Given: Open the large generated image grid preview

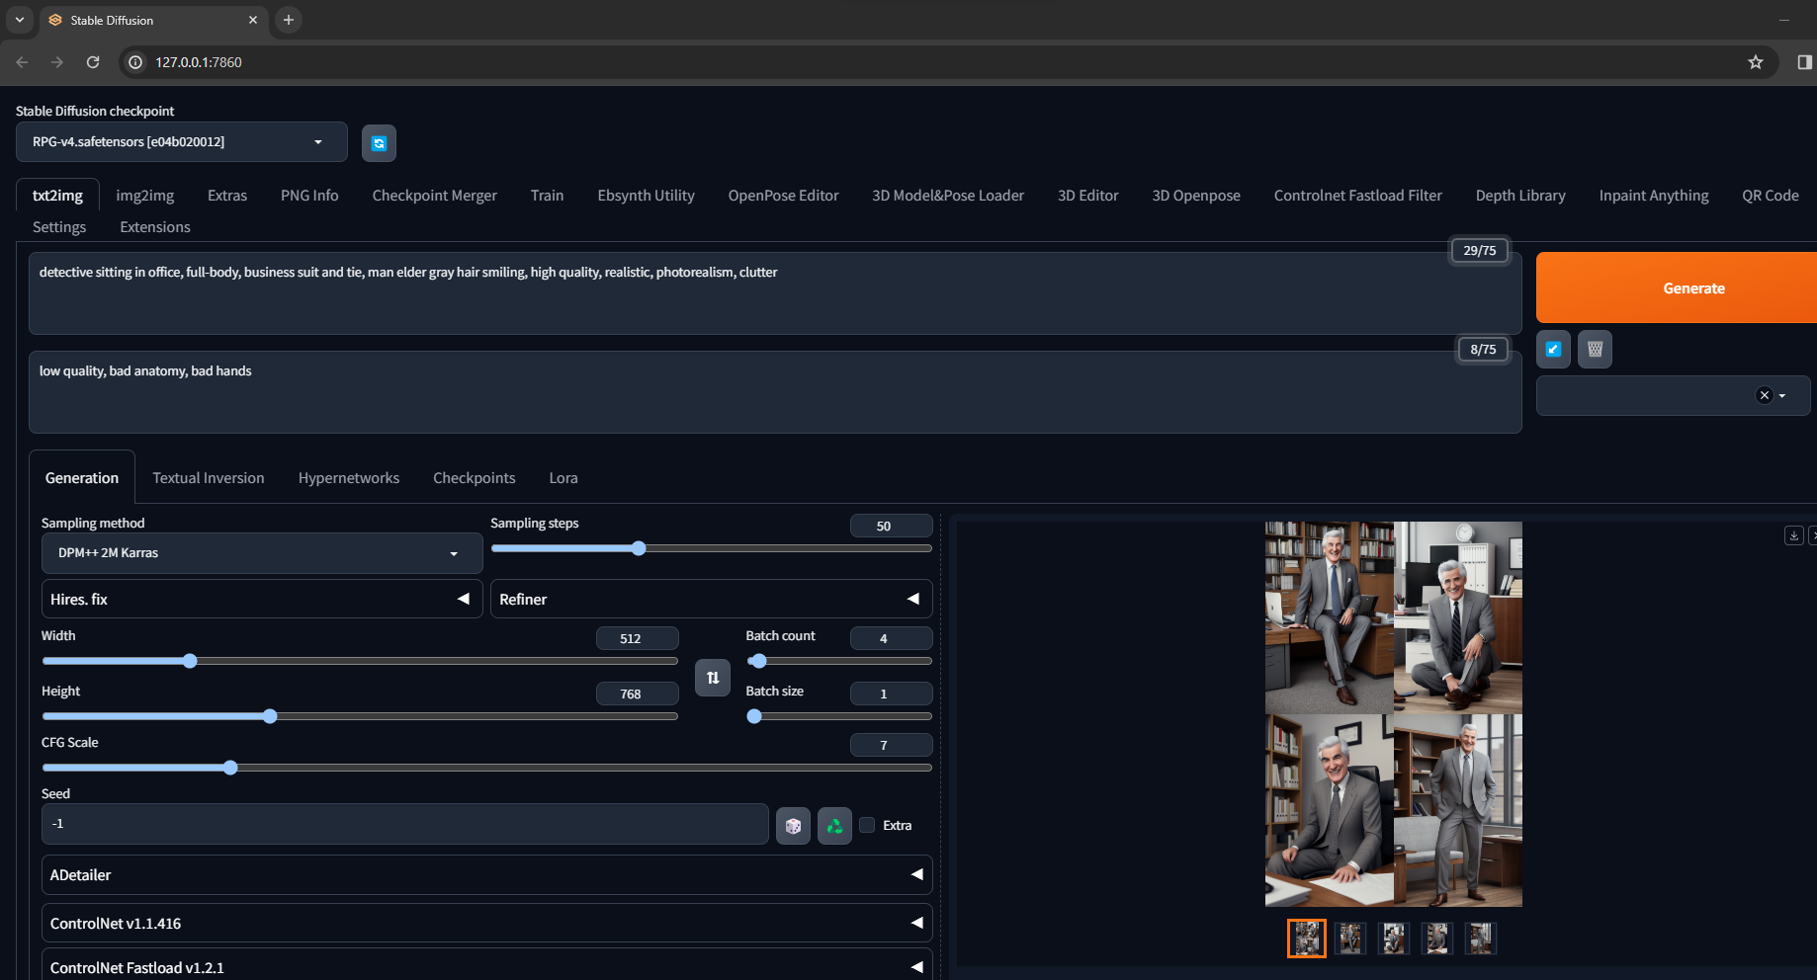Looking at the screenshot, I should (1394, 714).
